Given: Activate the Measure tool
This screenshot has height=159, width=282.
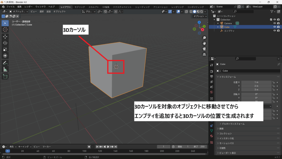Looking at the screenshot, I should [5, 69].
